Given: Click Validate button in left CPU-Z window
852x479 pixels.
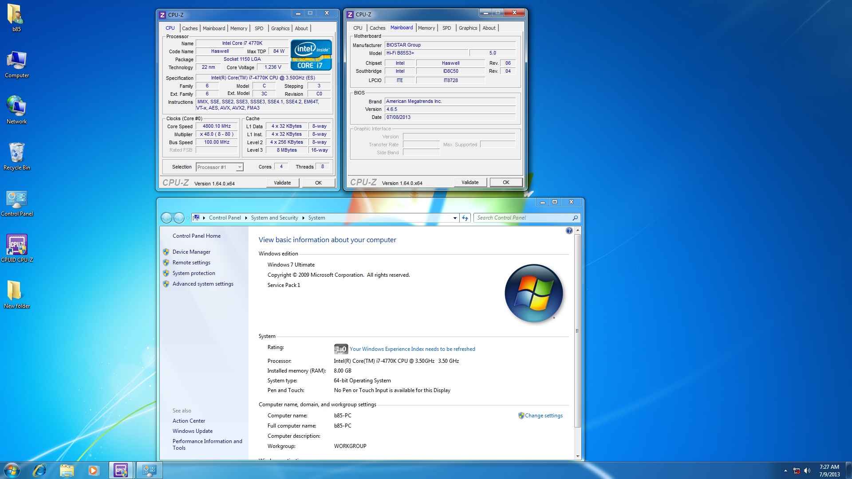Looking at the screenshot, I should click(282, 183).
